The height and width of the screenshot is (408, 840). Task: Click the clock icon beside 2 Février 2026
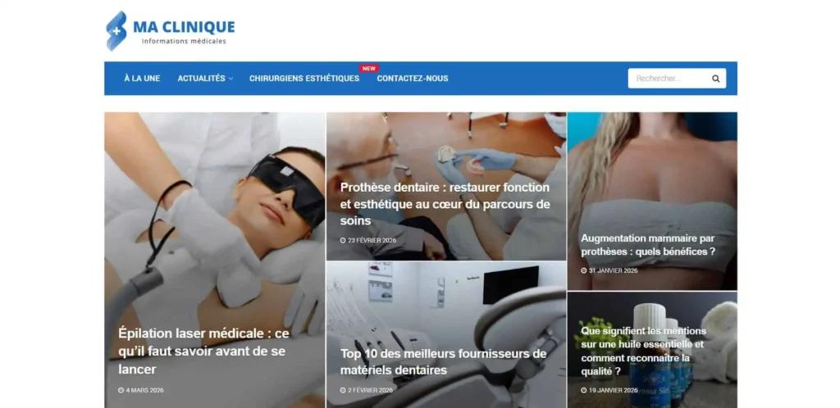343,390
